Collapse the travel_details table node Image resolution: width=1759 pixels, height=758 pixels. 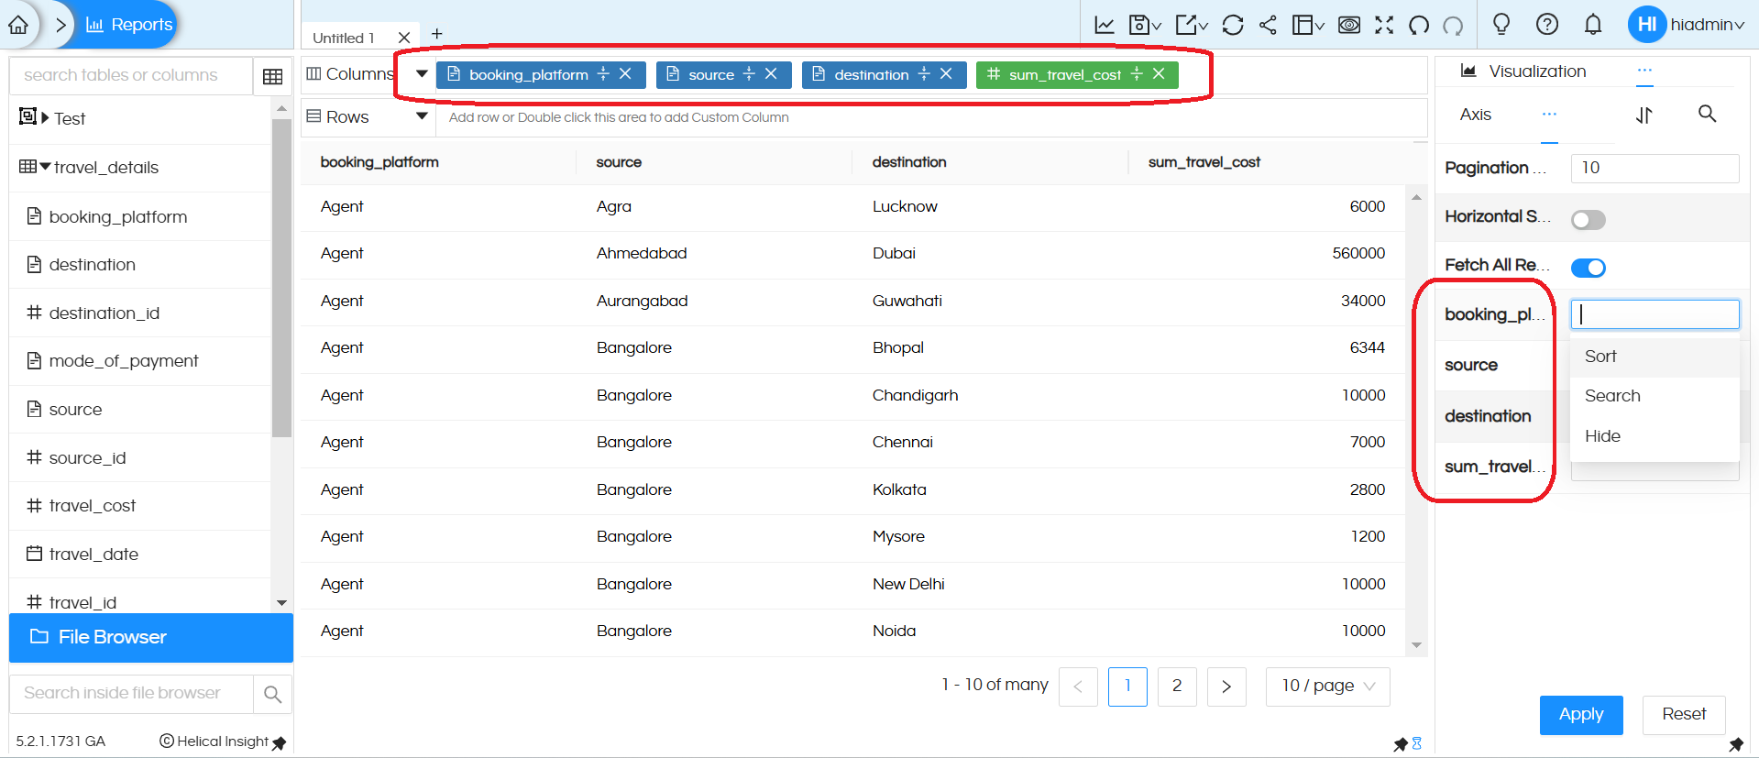coord(45,167)
